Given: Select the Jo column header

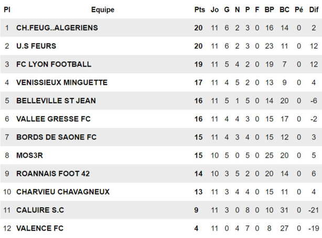Looking at the screenshot, I should (214, 9).
